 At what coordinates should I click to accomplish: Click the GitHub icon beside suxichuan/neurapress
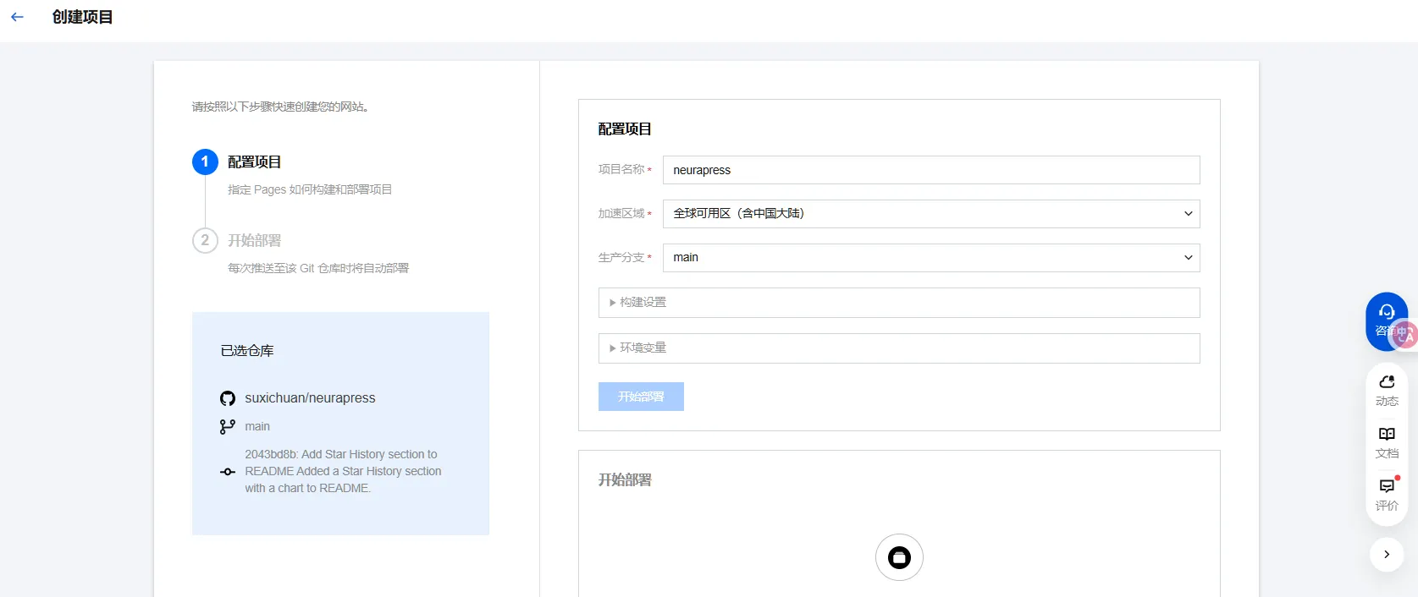click(228, 398)
